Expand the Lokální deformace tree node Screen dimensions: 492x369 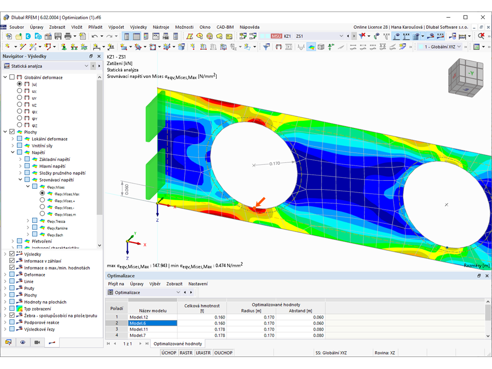tap(12, 139)
